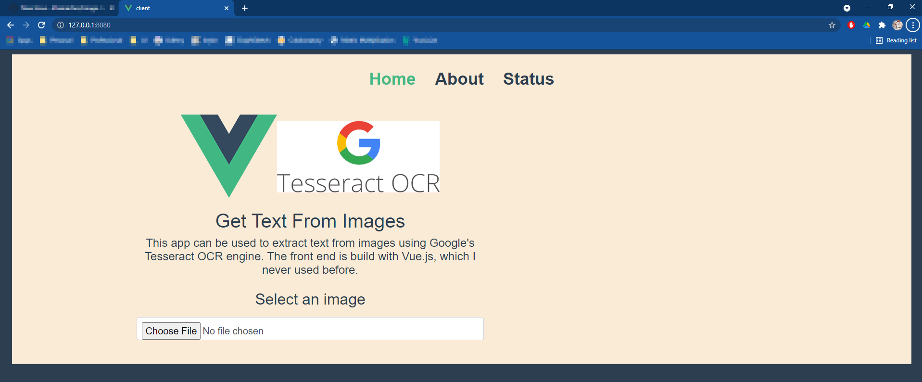Open the About page link
This screenshot has height=382, width=922.
coord(459,79)
